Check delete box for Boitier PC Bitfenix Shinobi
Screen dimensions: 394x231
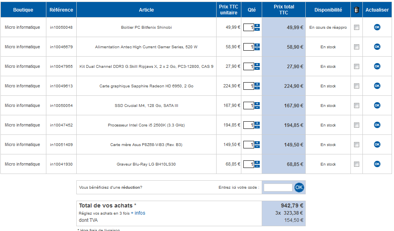point(356,28)
